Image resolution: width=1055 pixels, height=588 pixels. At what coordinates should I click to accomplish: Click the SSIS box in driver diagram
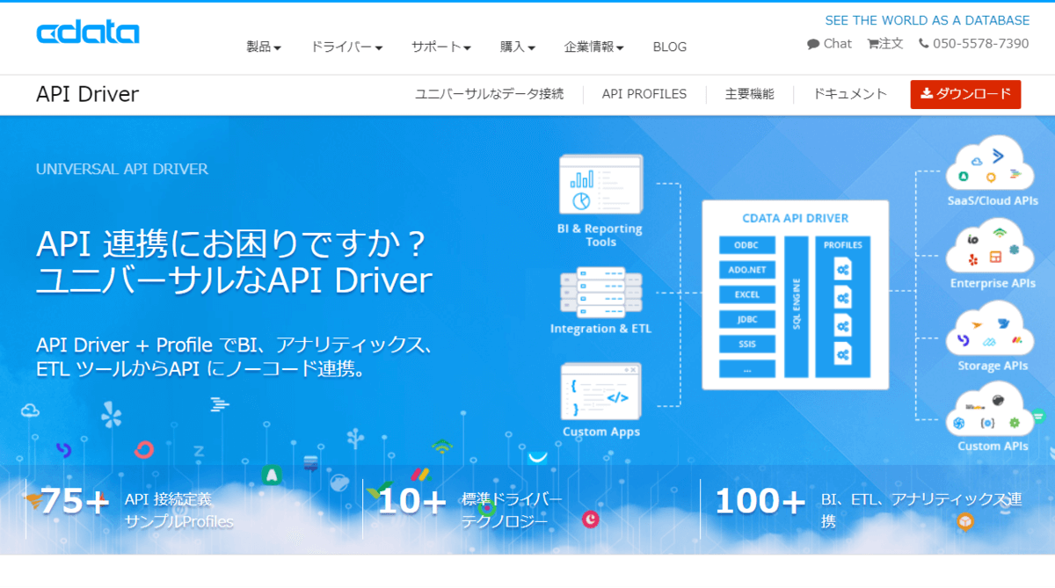tap(746, 344)
